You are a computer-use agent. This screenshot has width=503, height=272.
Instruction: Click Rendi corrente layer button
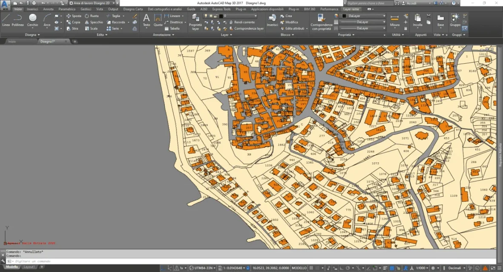point(241,22)
